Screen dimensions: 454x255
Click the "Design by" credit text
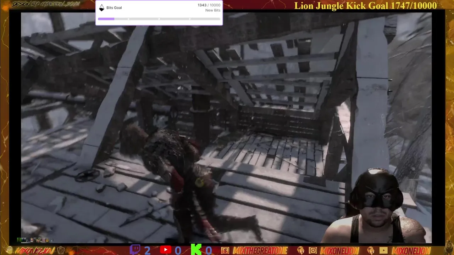[x=45, y=4]
